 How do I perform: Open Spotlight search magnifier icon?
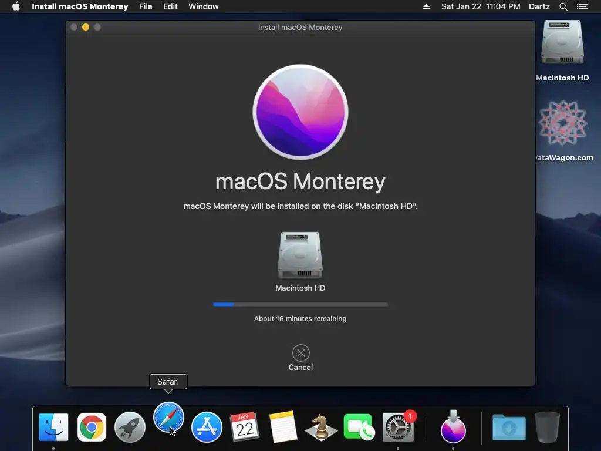563,6
